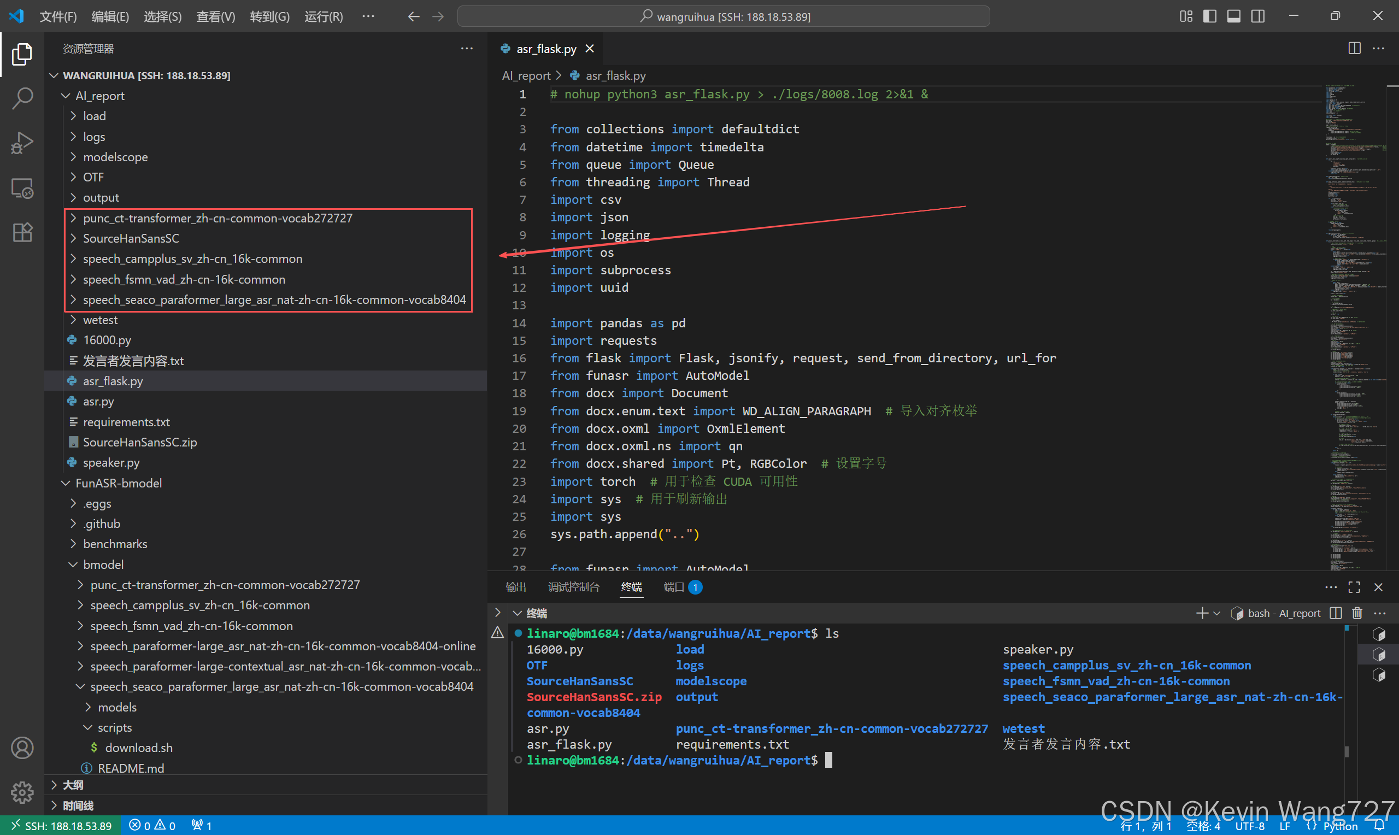Close the asr_flask.py editor tab
This screenshot has height=835, width=1399.
point(590,49)
